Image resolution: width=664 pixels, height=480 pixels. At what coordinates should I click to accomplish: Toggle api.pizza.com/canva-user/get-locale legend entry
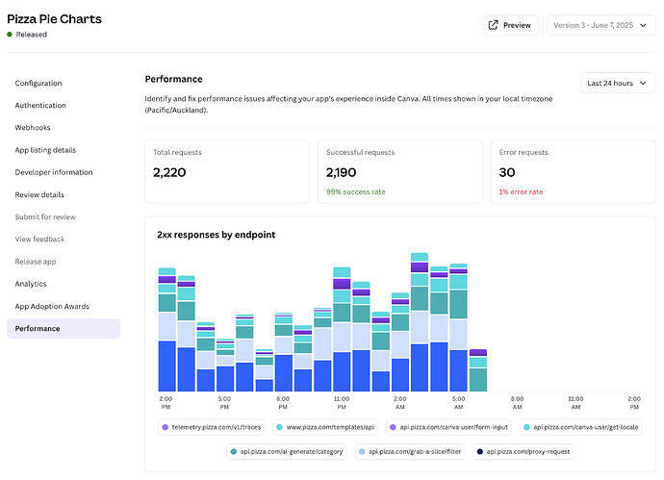pos(581,427)
